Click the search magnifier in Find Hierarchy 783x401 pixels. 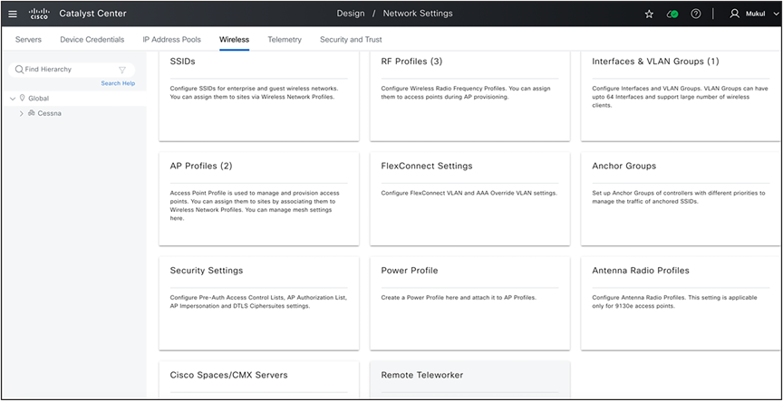(19, 70)
